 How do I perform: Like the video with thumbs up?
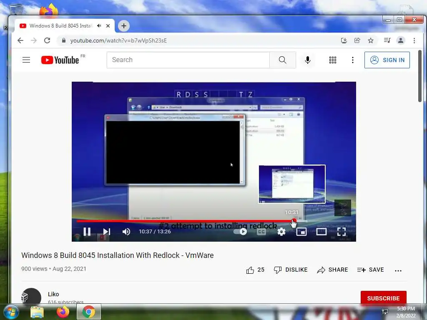pyautogui.click(x=250, y=270)
